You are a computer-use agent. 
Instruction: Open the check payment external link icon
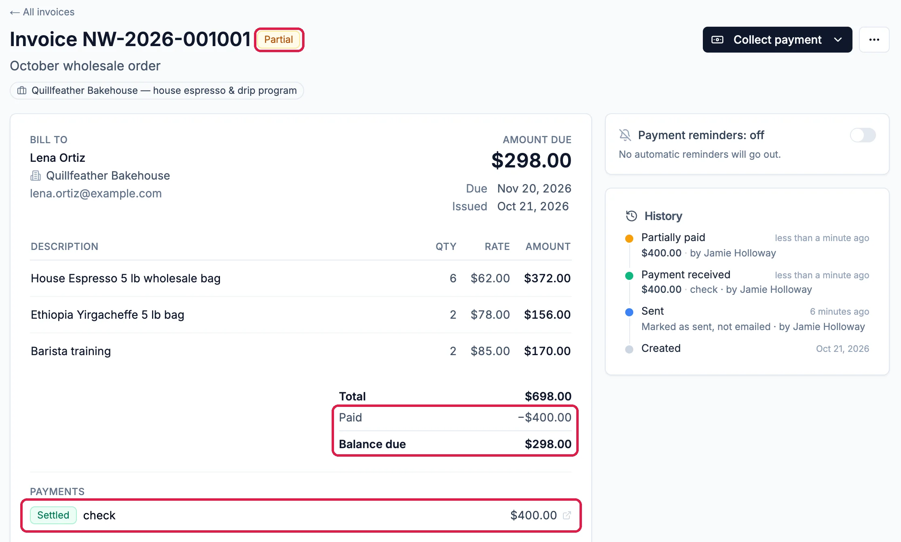pos(567,515)
